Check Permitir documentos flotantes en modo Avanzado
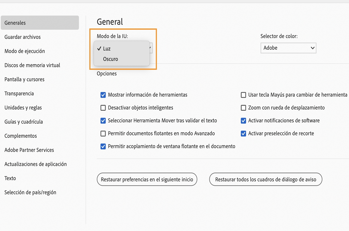 103,134
